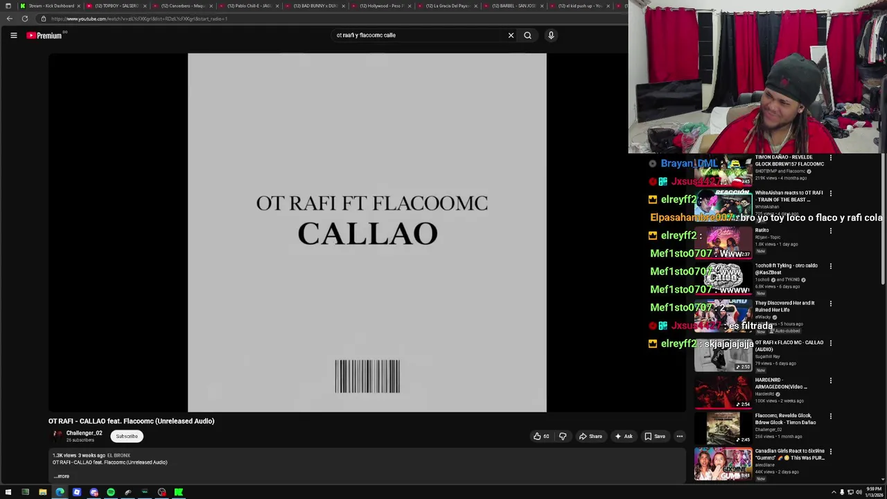Open the YouTube hamburger guide menu
The width and height of the screenshot is (887, 499).
(x=13, y=35)
